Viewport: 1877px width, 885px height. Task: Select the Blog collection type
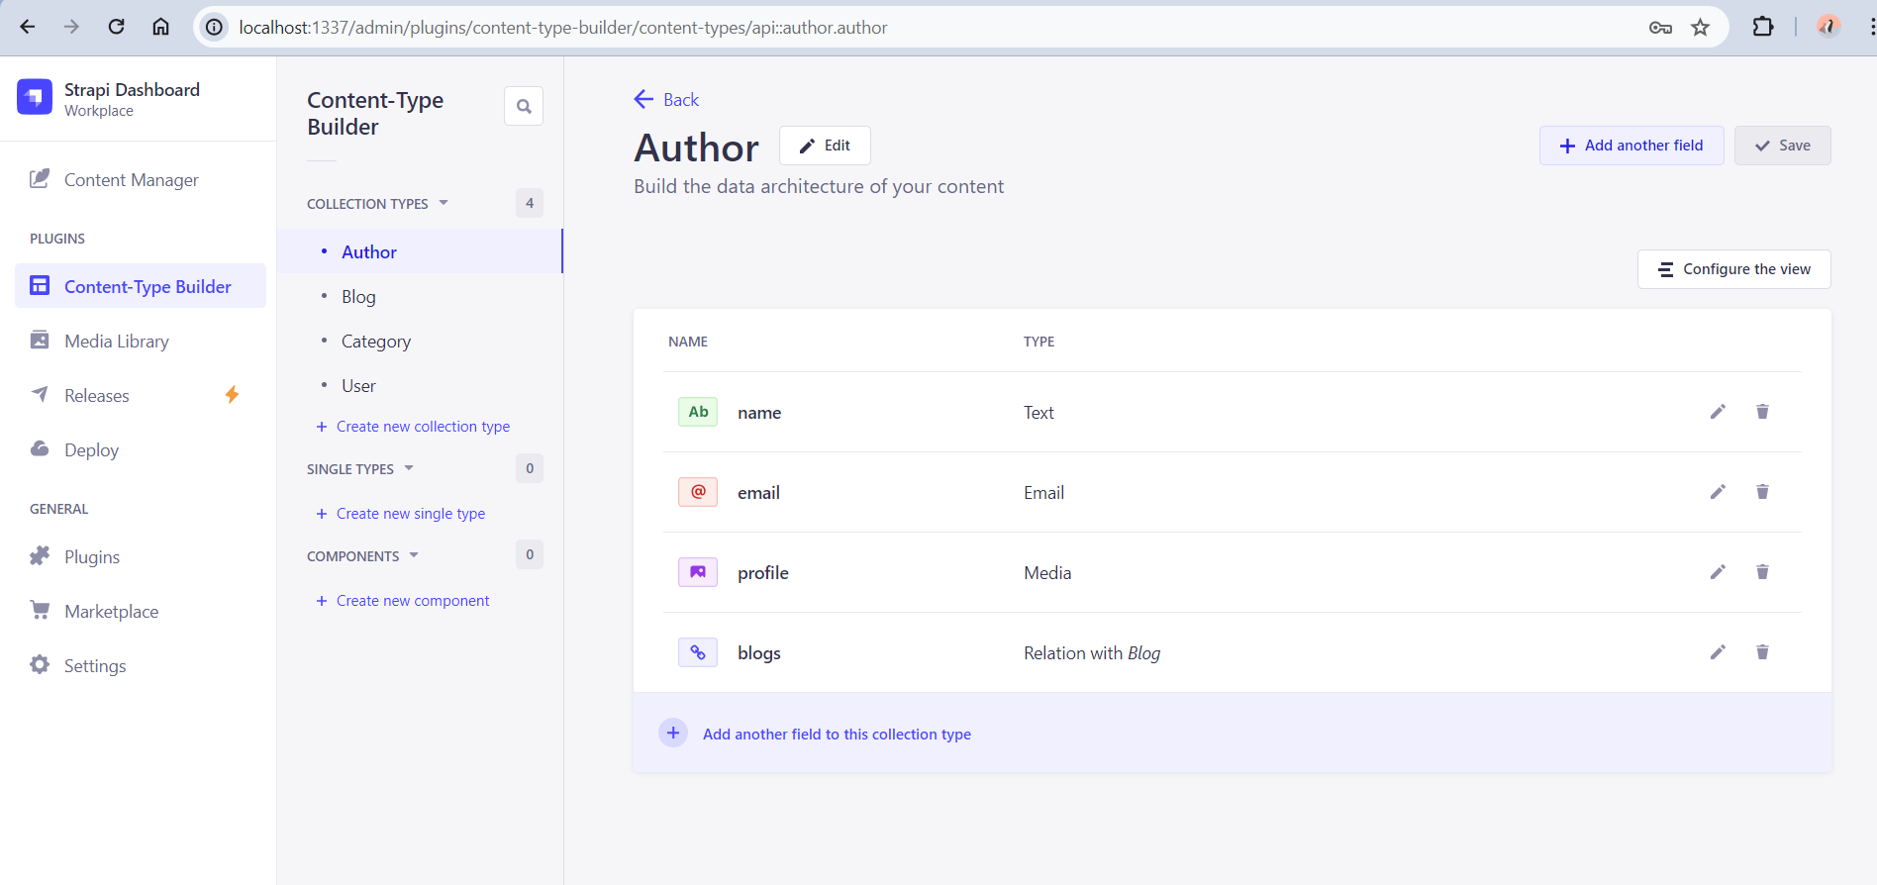(x=420, y=296)
